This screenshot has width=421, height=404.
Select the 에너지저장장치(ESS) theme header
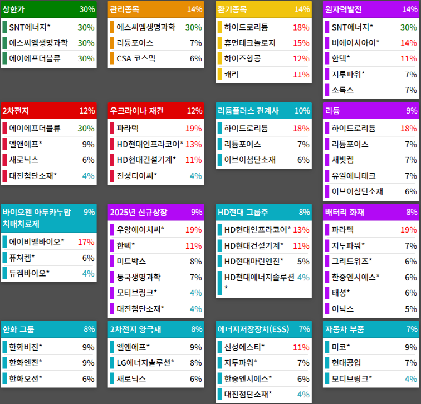(x=263, y=329)
